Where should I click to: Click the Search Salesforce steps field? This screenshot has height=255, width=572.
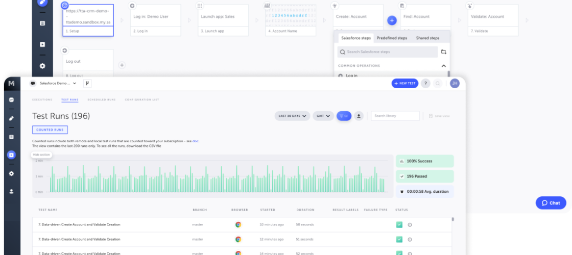click(388, 52)
